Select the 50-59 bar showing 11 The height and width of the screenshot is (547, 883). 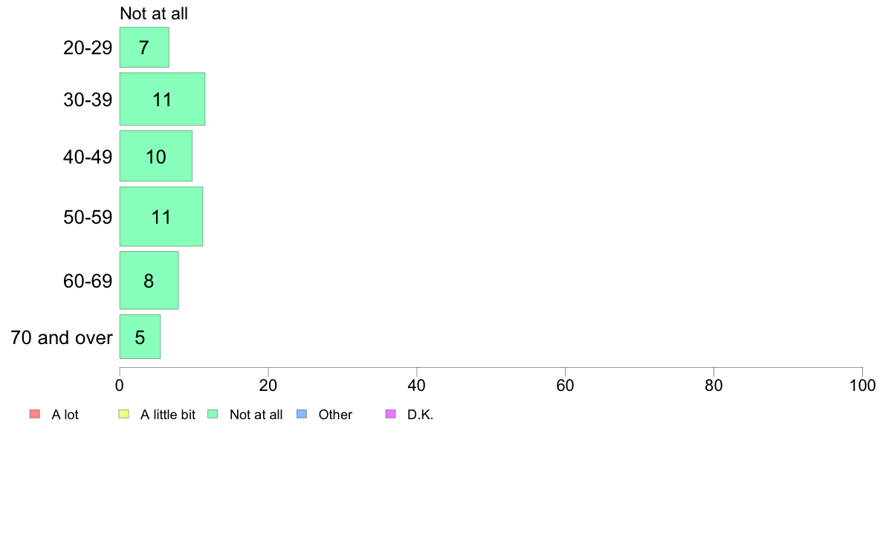[161, 216]
